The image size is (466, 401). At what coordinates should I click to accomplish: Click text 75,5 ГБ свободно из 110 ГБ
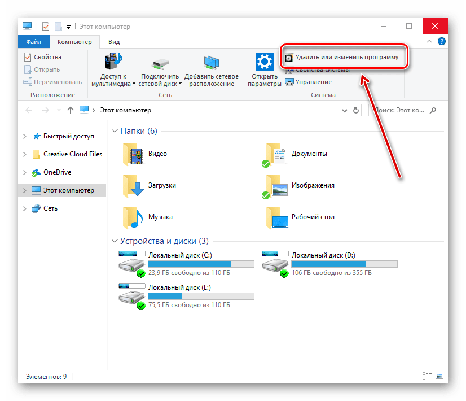pos(189,305)
